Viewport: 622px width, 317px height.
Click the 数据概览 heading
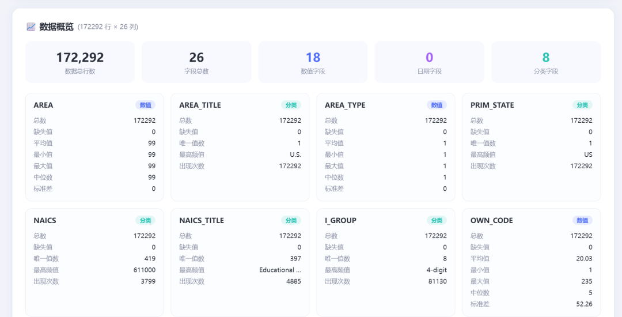tap(56, 27)
